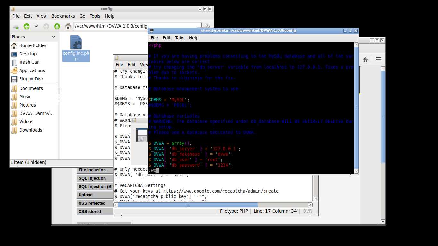The height and width of the screenshot is (246, 438).
Task: Click the browser home icon
Action: [365, 60]
